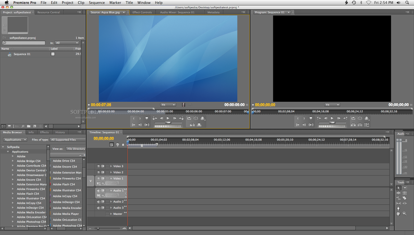Switch to Effect Controls tab
Viewport: 414px width, 235px height.
(x=142, y=12)
